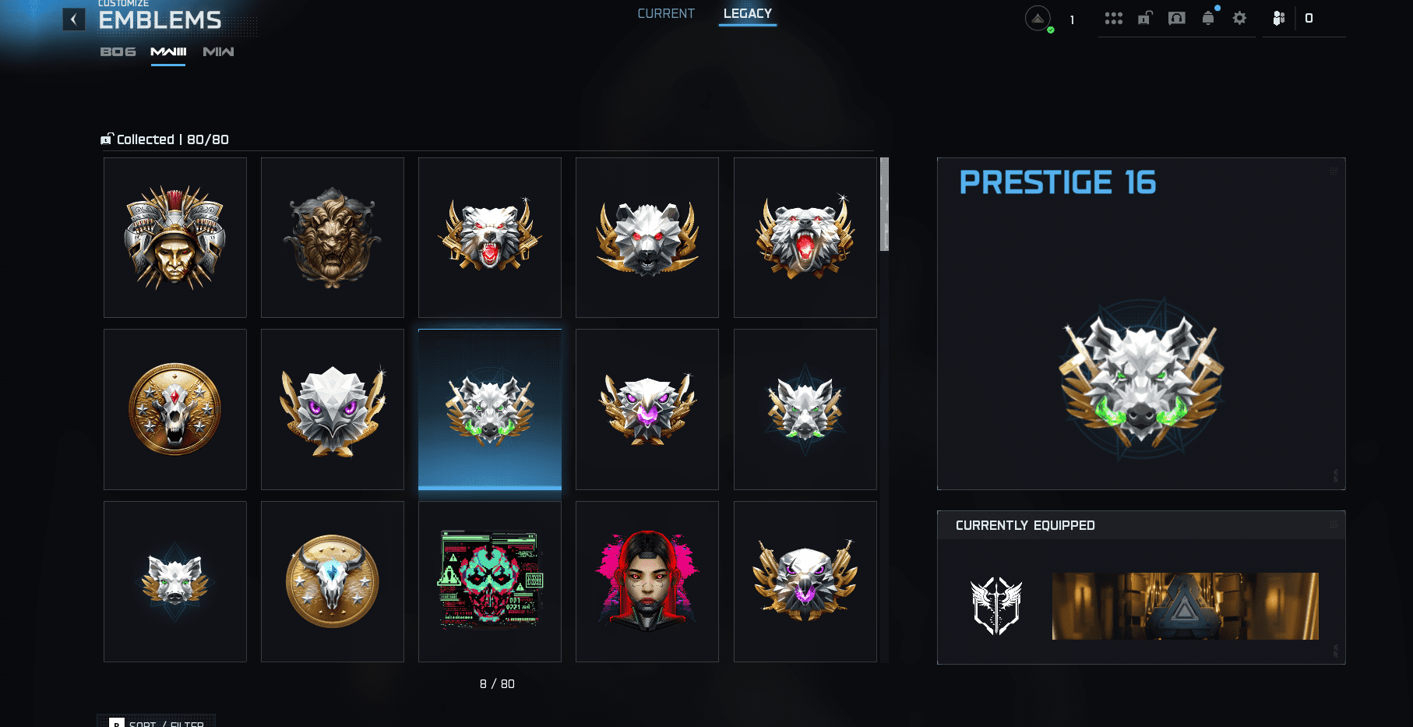This screenshot has width=1413, height=727.
Task: Select the Spartan helmet warrior emblem
Action: (x=175, y=238)
